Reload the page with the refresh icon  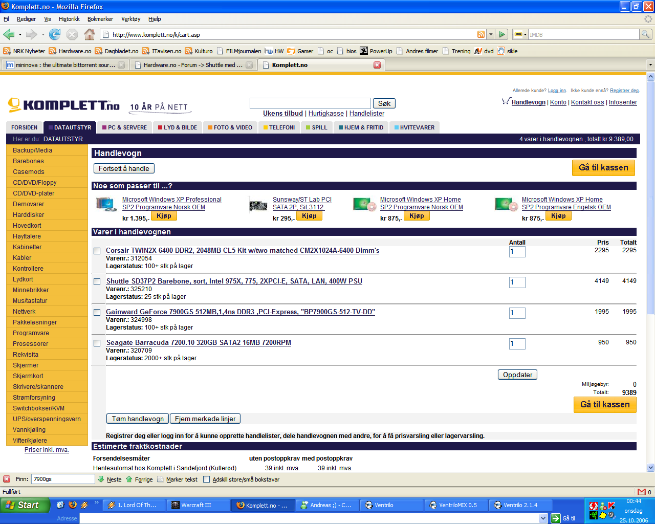click(55, 34)
